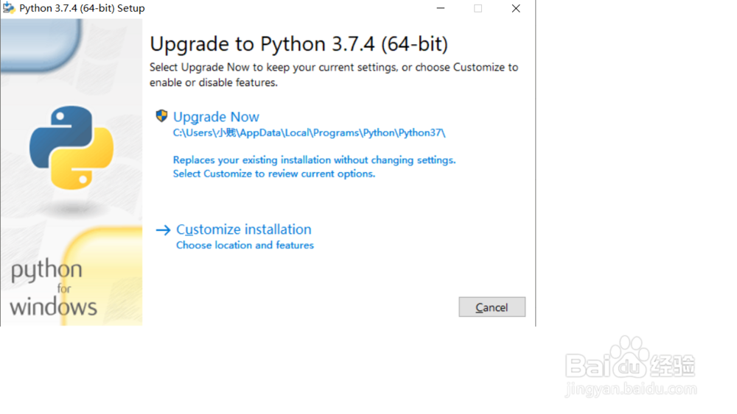Click the Python 3.7.4 (64-bit) Setup title text

[x=82, y=8]
